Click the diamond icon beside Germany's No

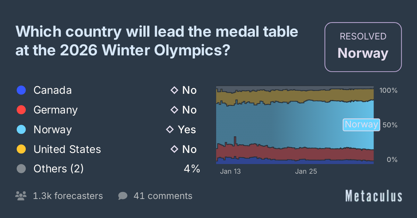pyautogui.click(x=174, y=110)
